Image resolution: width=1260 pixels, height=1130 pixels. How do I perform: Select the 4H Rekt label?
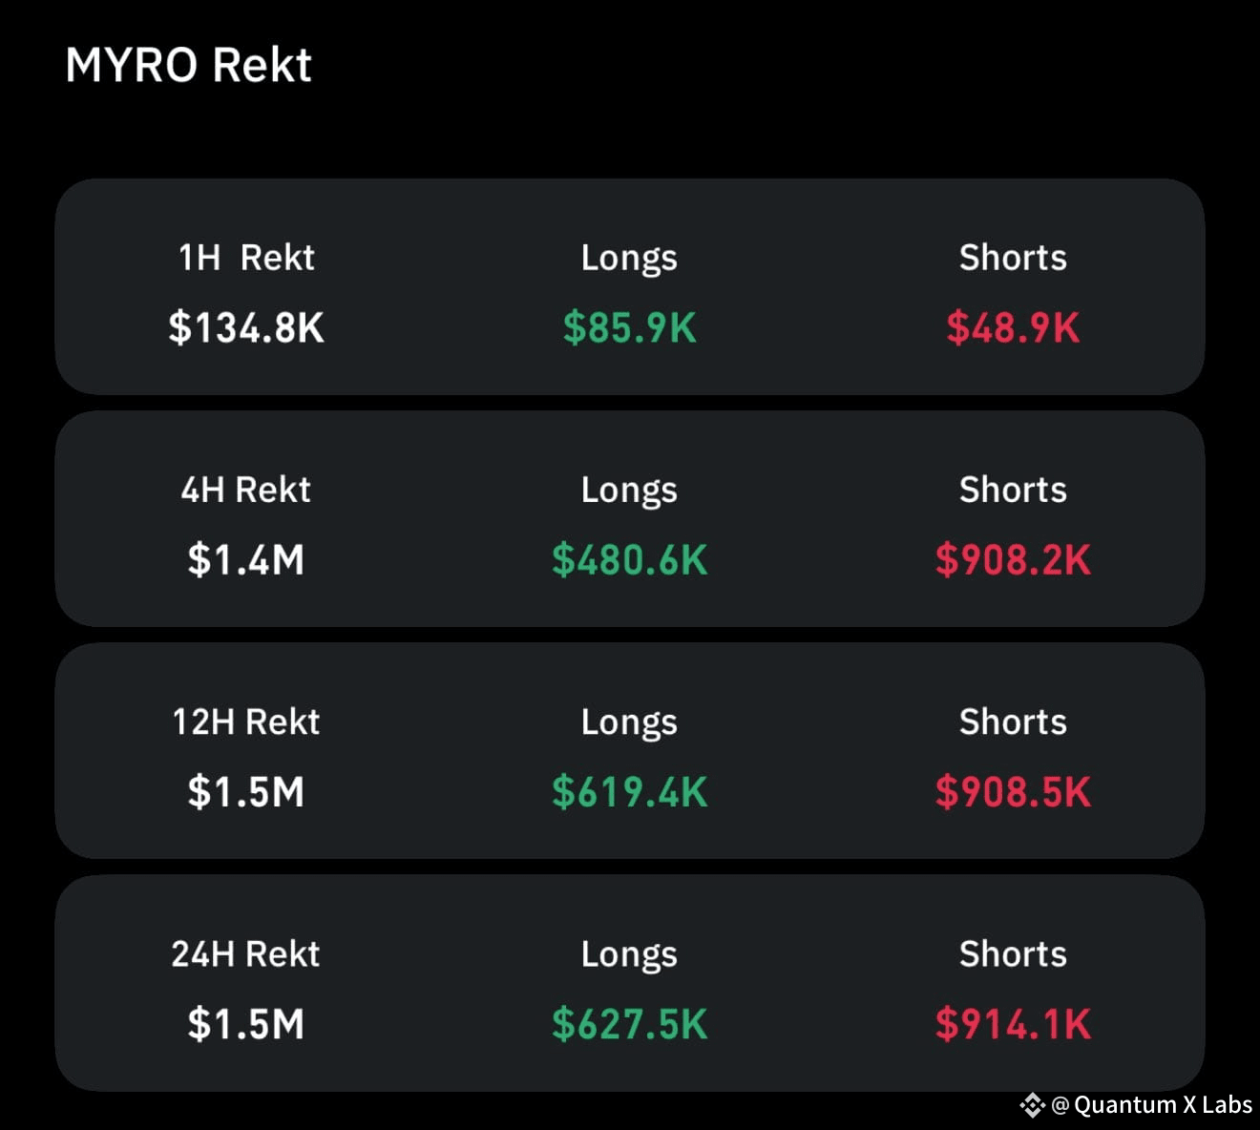click(x=246, y=490)
